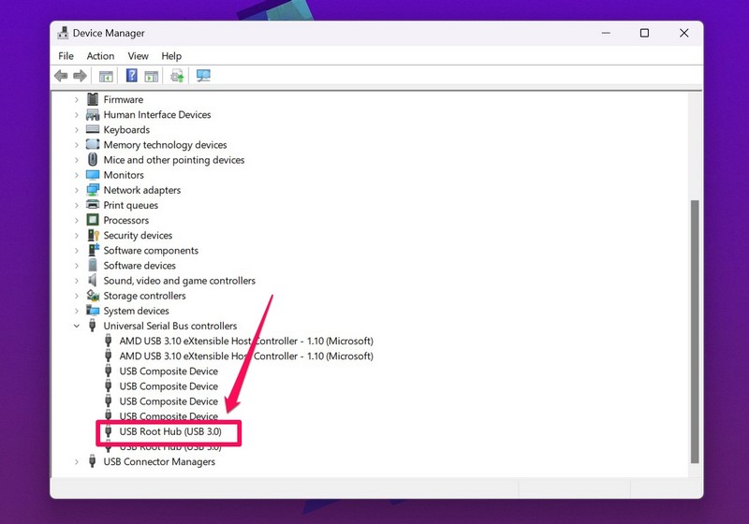Click the Forward arrow toolbar icon

coord(80,76)
